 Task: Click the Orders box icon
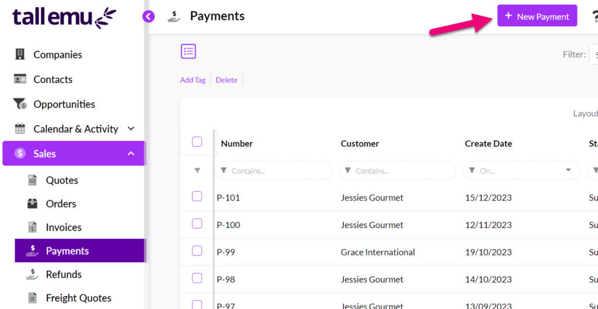(33, 203)
